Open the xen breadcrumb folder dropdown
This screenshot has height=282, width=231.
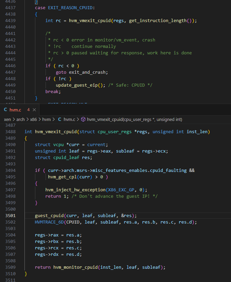click(x=7, y=120)
